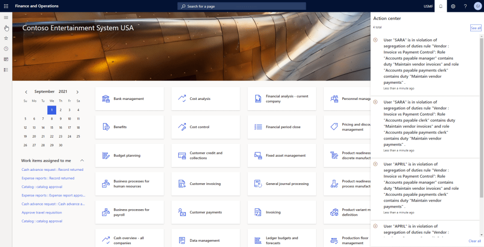Go to next month in calendar

pos(78,92)
